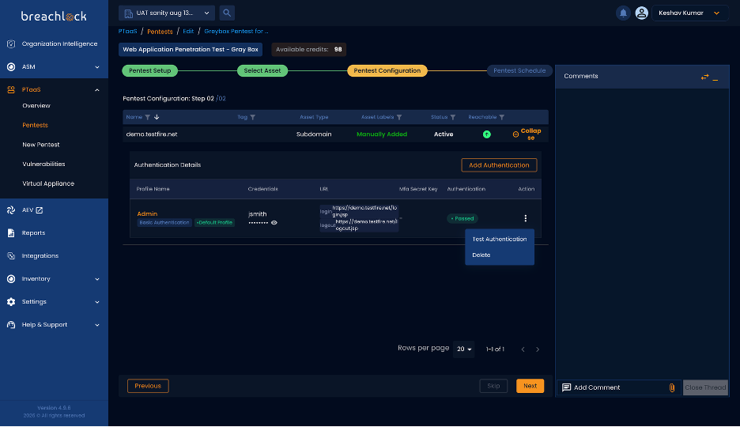Filter the Tag column
Image resolution: width=740 pixels, height=427 pixels.
click(x=252, y=118)
